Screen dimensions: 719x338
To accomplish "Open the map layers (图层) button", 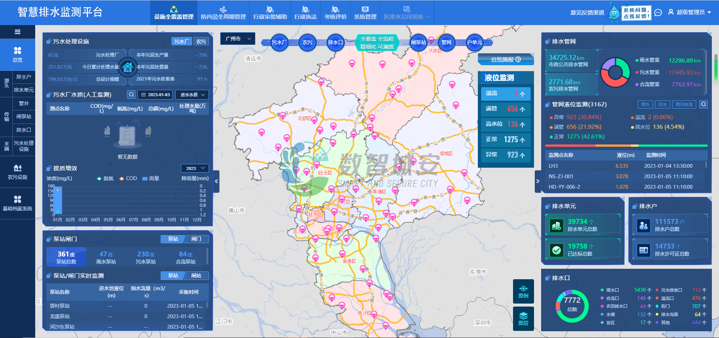I will [x=523, y=319].
